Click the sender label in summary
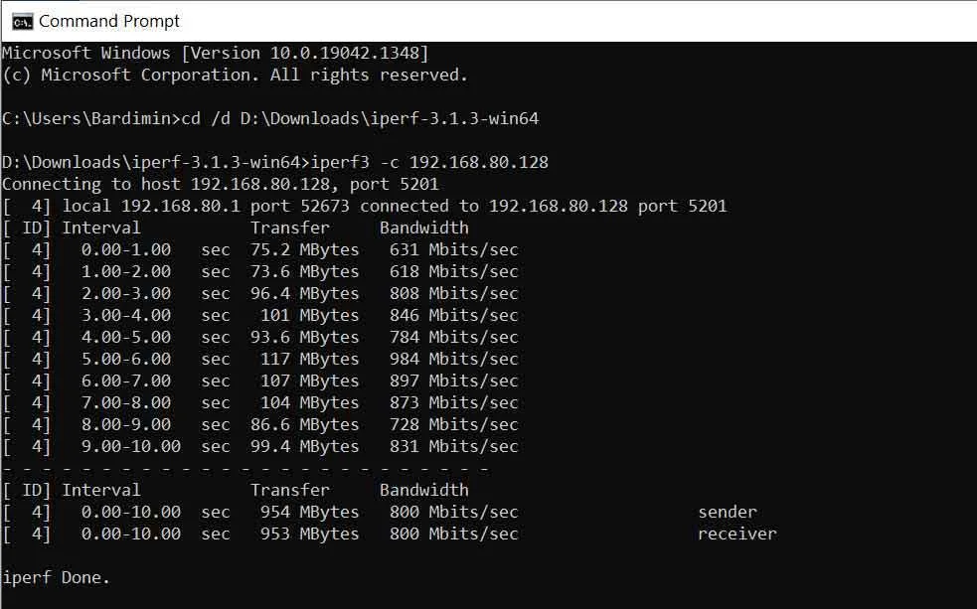Image resolution: width=977 pixels, height=609 pixels. point(728,512)
